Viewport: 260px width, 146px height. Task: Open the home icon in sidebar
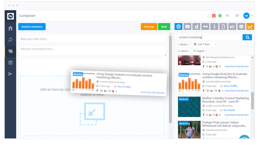pos(11,28)
